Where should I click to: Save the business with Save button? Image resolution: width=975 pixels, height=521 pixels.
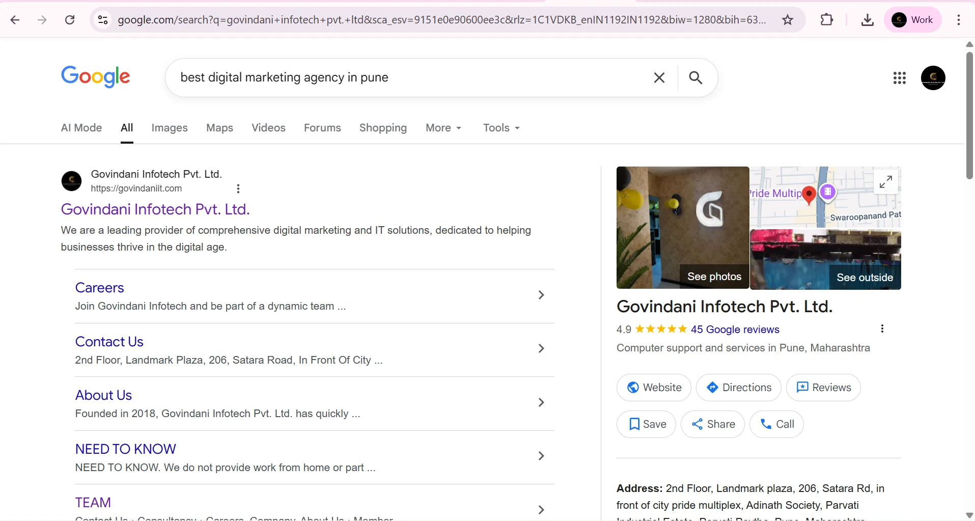(x=646, y=424)
